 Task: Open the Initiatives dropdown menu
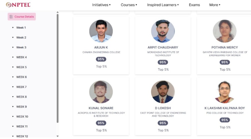tap(101, 5)
